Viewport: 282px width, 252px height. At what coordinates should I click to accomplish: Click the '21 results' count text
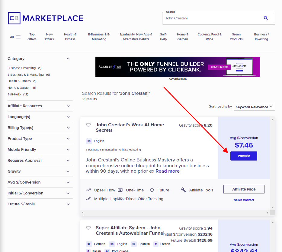89,99
